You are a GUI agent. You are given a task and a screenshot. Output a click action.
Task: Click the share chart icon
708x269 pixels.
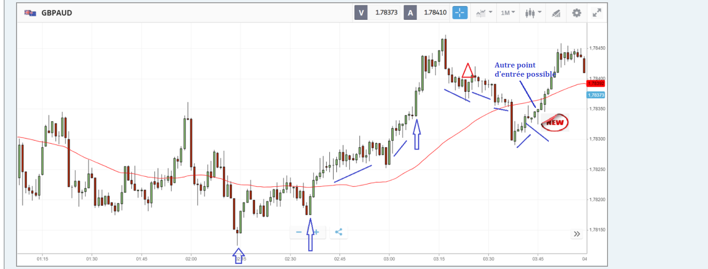coord(339,232)
